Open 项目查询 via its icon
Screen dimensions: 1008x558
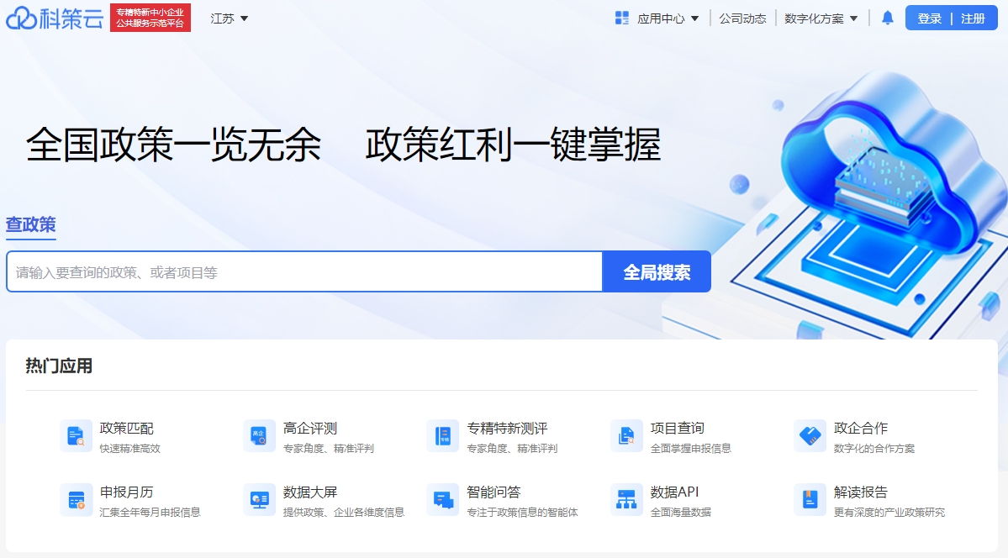coord(626,435)
